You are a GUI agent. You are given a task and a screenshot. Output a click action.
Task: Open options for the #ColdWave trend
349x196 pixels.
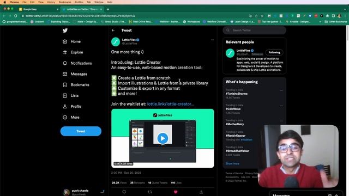point(281,106)
